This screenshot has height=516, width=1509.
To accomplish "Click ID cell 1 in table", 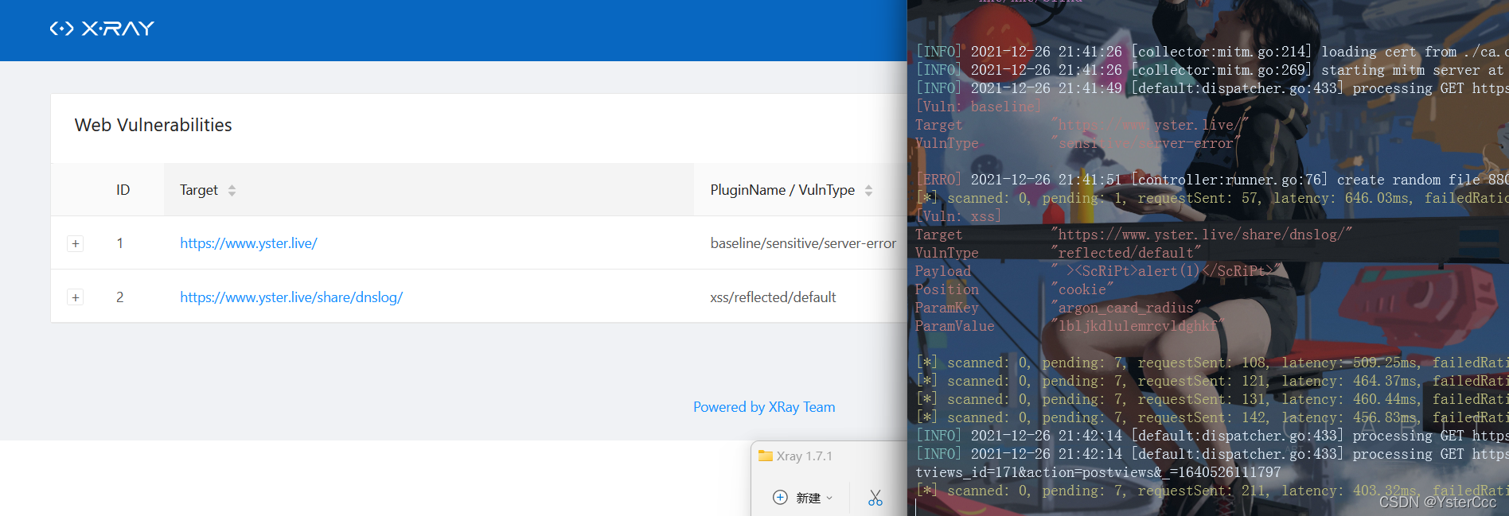I will [120, 243].
